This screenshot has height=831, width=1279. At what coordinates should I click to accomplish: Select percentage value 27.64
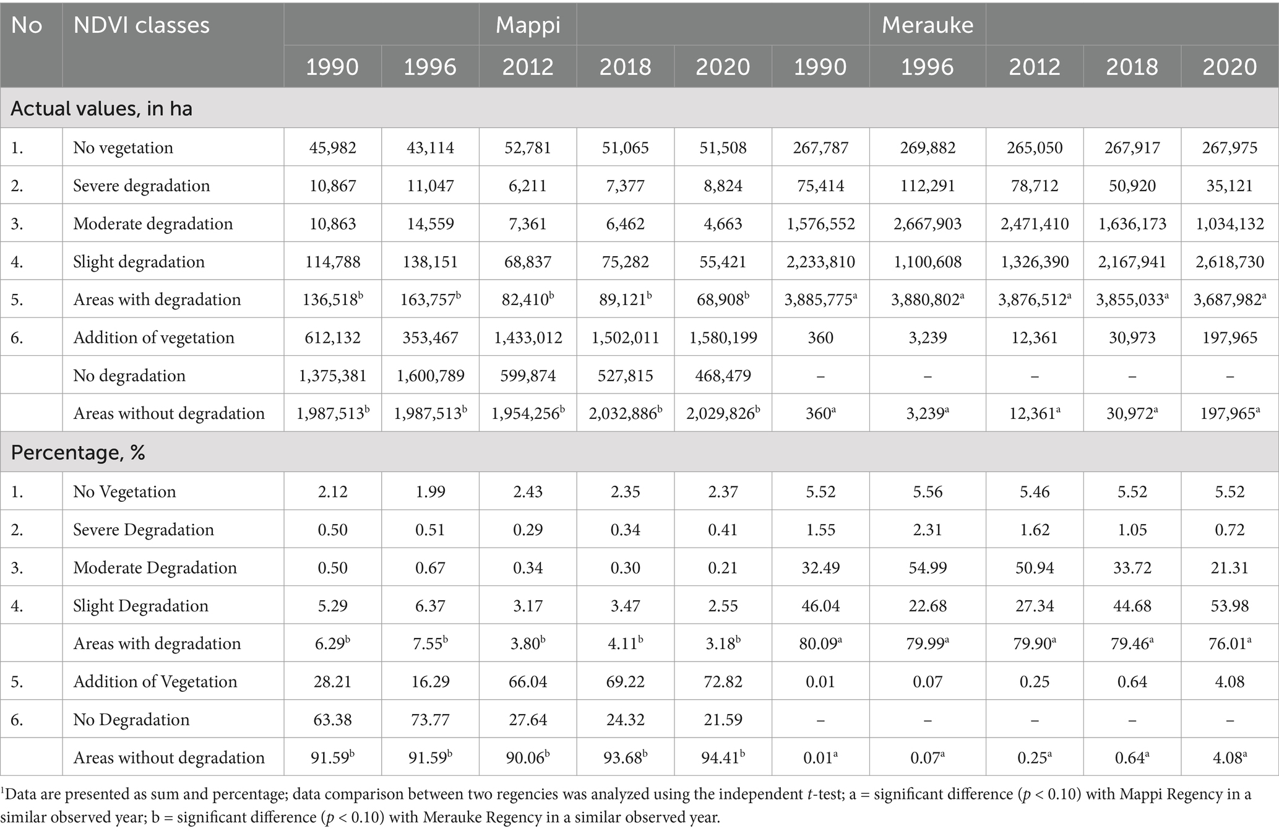[528, 720]
